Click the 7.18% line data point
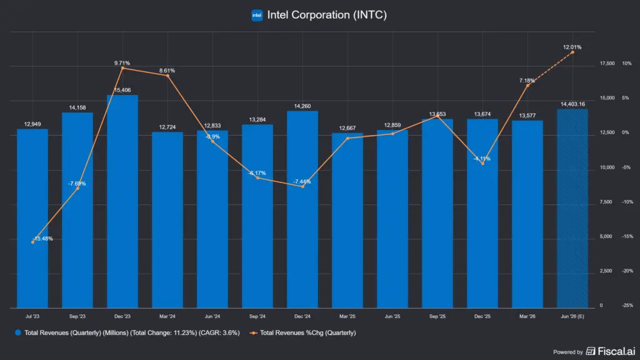This screenshot has width=640, height=360. 527,85
